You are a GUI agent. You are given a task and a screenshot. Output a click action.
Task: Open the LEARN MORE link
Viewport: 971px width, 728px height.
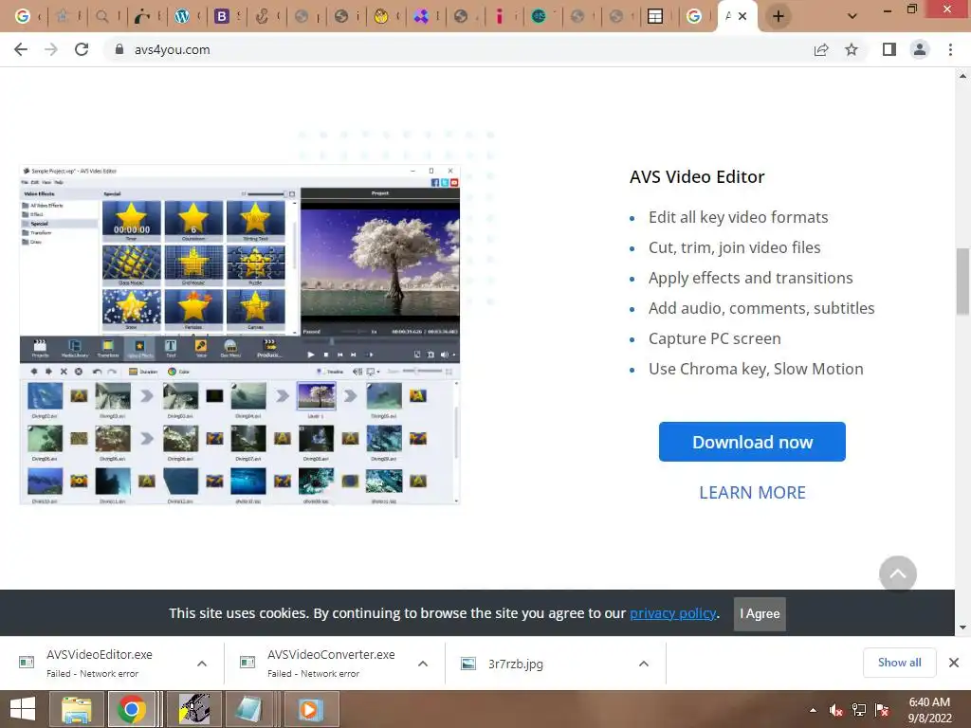[752, 493]
